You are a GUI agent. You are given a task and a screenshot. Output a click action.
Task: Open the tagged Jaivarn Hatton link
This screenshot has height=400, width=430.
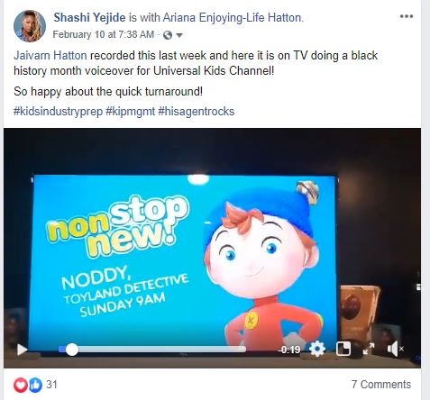(x=50, y=56)
